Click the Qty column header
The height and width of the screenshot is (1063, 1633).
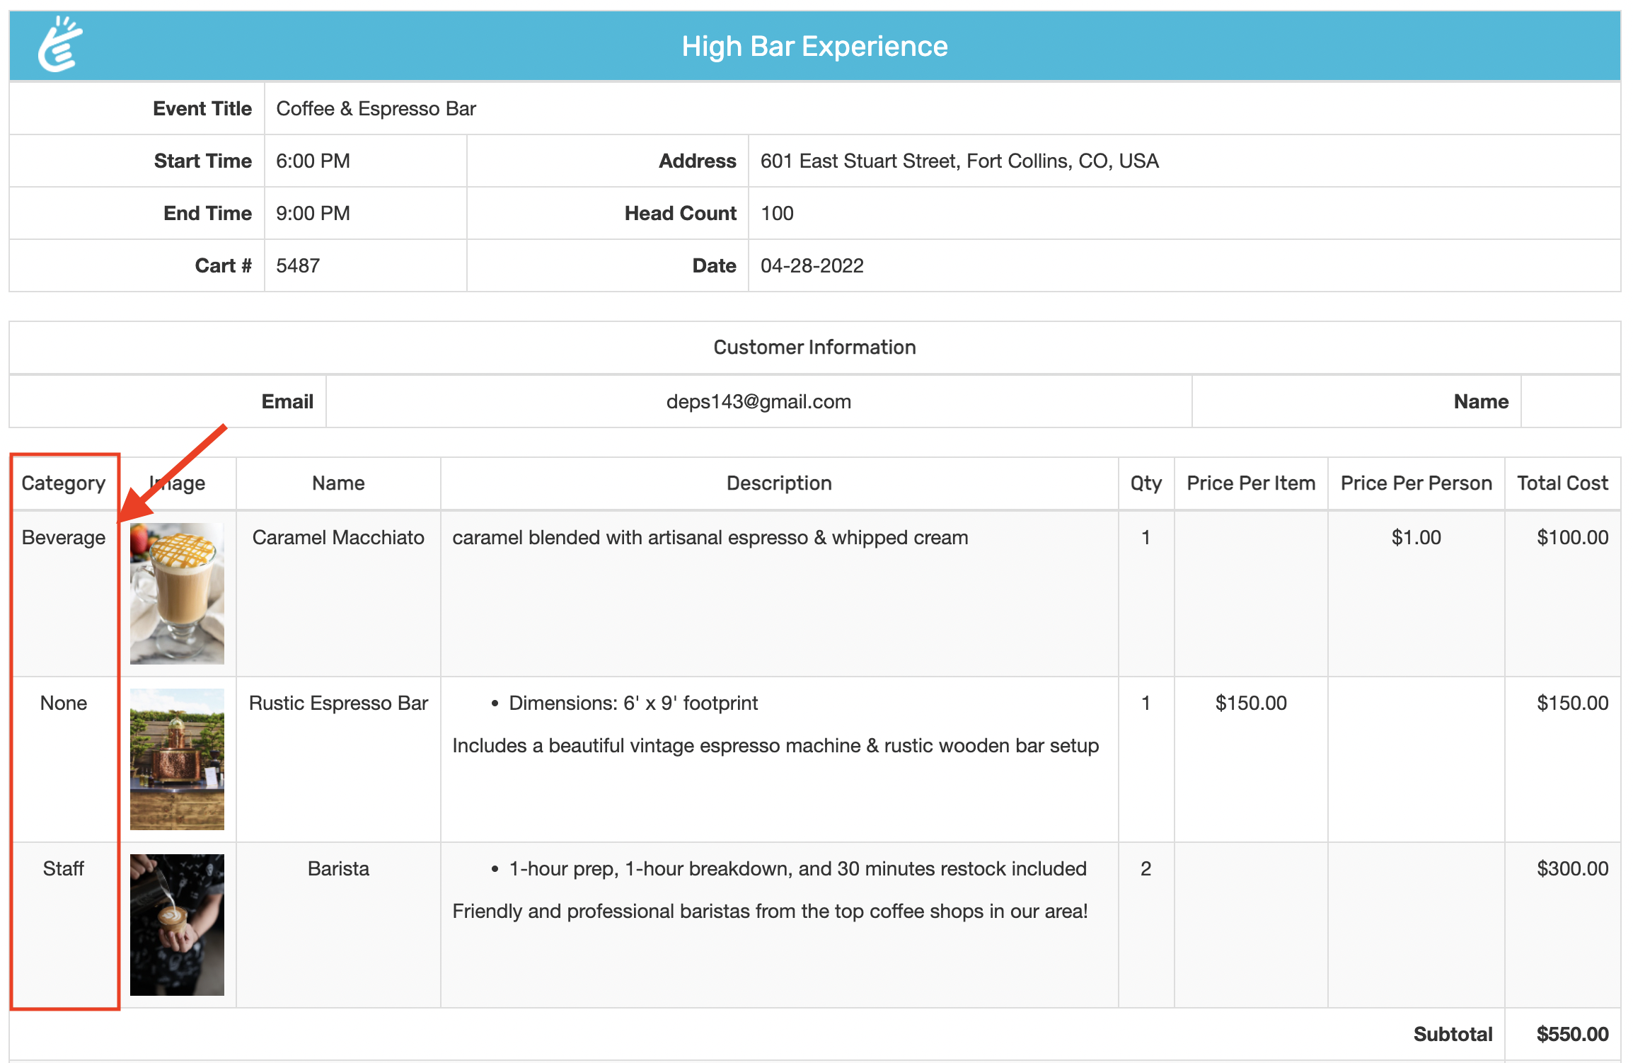[1146, 483]
